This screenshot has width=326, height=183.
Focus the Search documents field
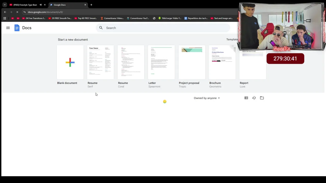pos(163,28)
